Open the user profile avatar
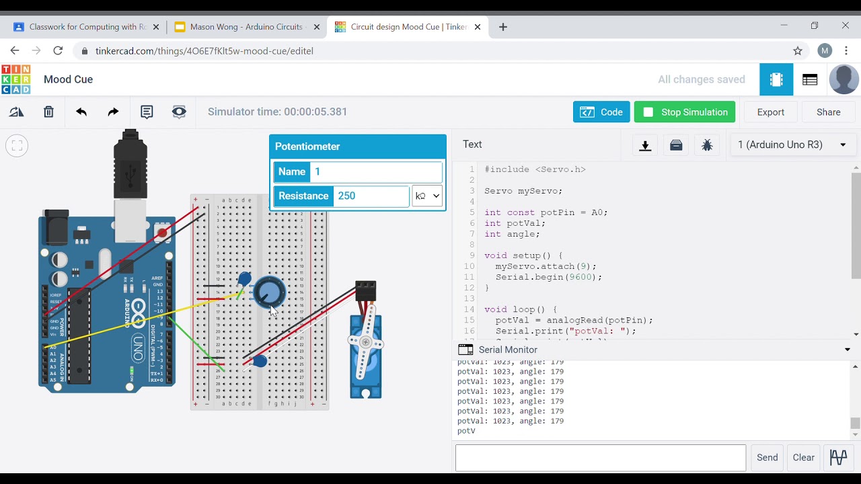Image resolution: width=861 pixels, height=484 pixels. [844, 79]
